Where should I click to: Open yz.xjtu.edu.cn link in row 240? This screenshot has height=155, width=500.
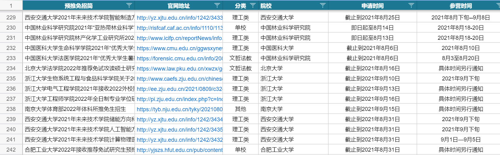click(180, 130)
